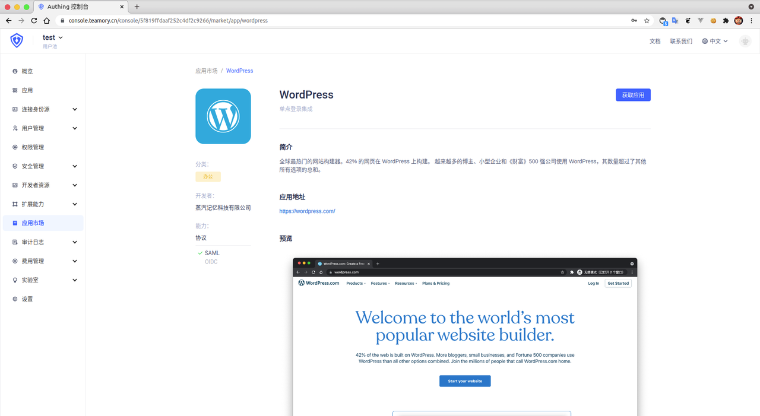The width and height of the screenshot is (760, 416).
Task: Click the browser address bar URL
Action: 168,20
